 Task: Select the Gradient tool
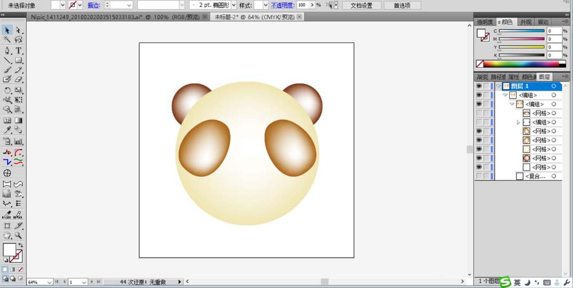click(19, 120)
